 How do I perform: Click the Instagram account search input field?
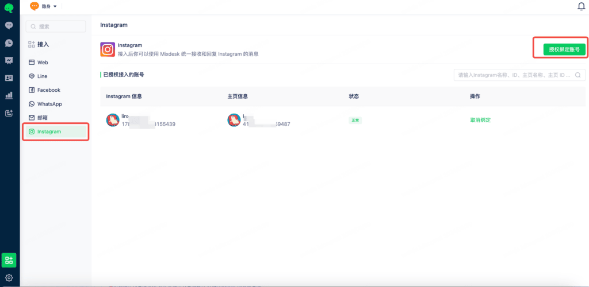tap(519, 75)
